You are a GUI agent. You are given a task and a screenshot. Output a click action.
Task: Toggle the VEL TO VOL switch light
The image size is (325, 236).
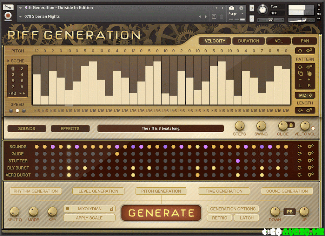(x=313, y=128)
